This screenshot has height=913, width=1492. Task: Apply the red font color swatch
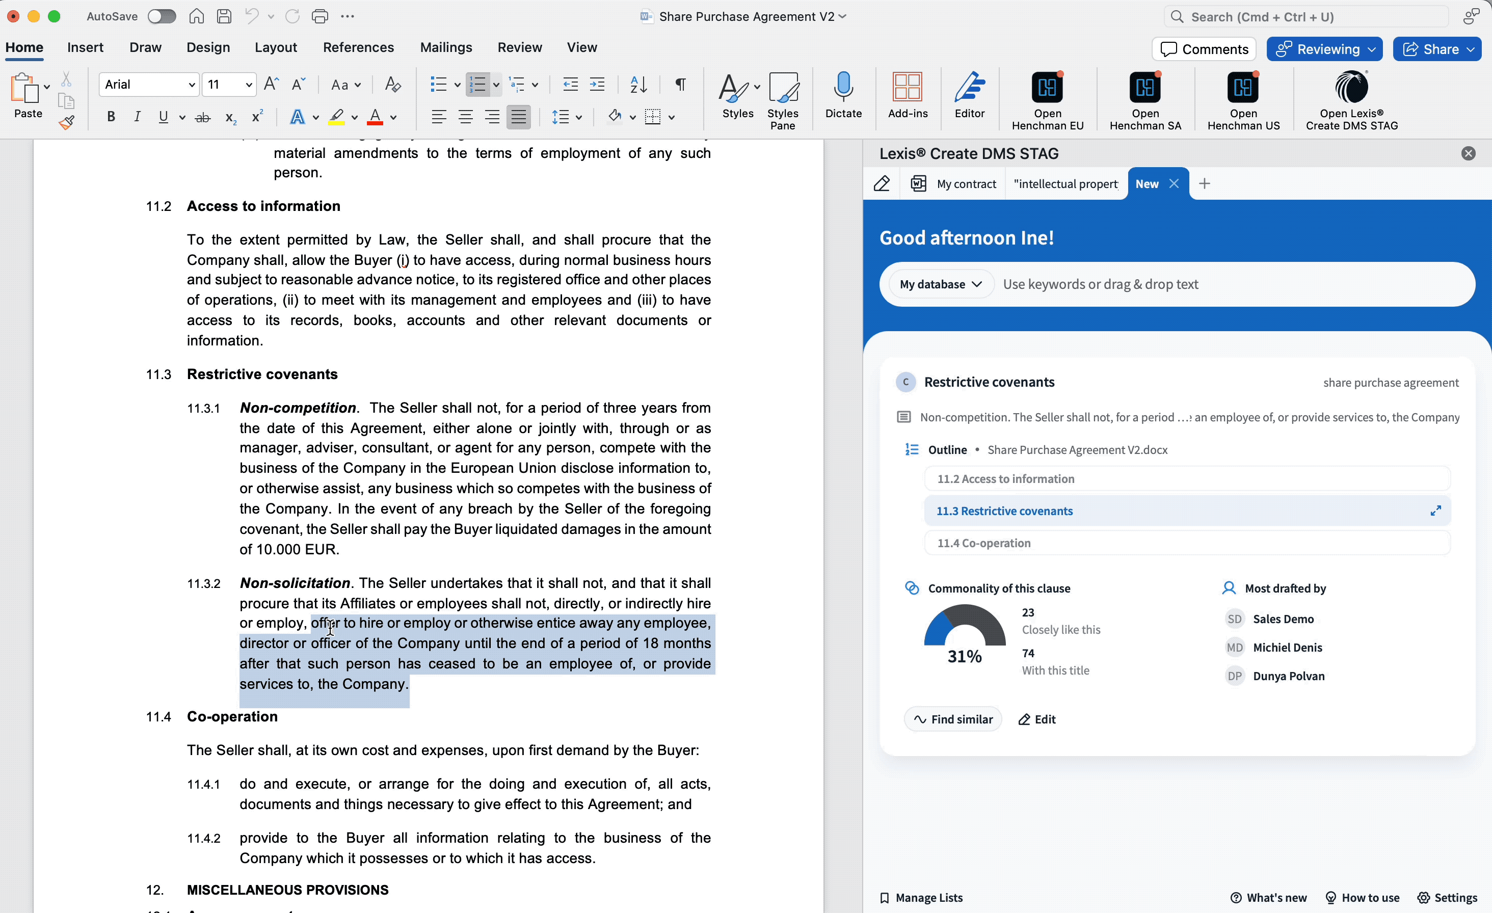376,117
